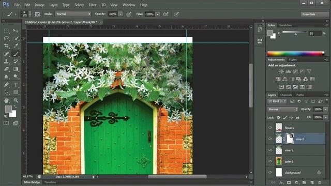331x186 pixels.
Task: Open the layer filter Kind dropdown
Action: point(277,101)
